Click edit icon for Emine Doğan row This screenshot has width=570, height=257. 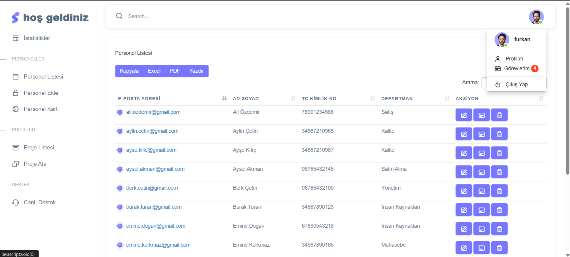[463, 229]
